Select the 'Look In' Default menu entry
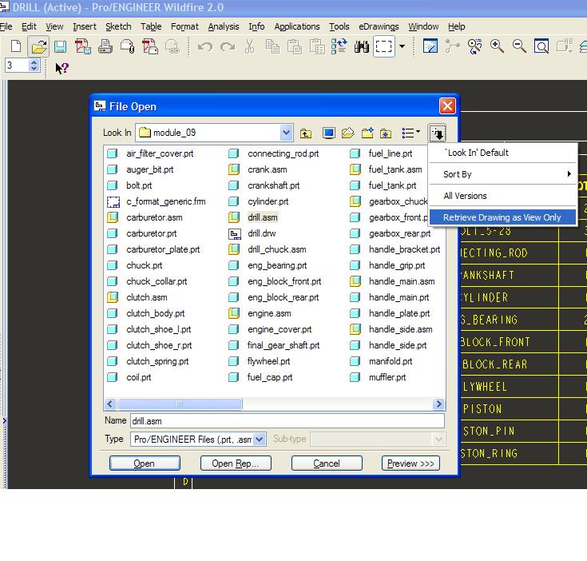This screenshot has height=561, width=587. [502, 153]
